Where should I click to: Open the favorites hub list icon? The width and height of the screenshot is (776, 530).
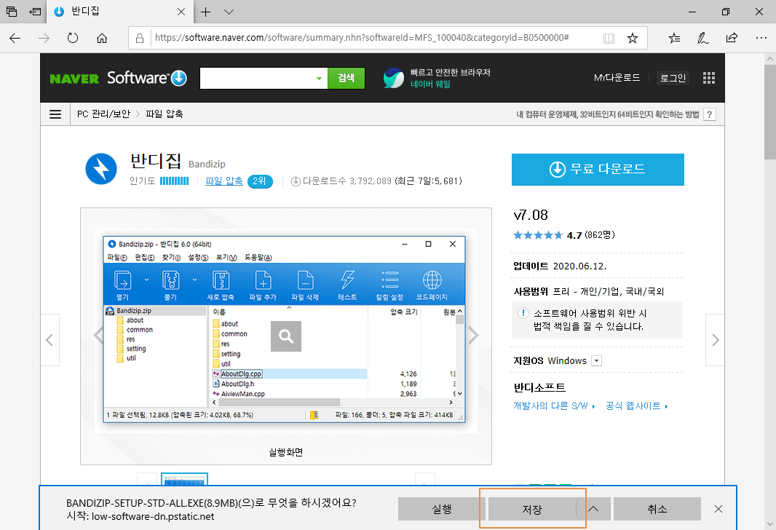click(674, 38)
